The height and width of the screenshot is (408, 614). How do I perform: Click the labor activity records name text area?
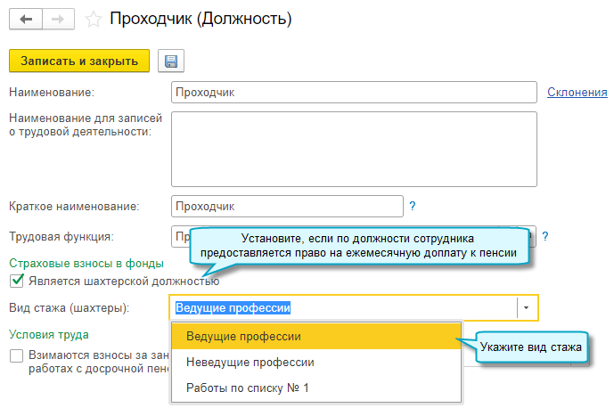tap(354, 149)
